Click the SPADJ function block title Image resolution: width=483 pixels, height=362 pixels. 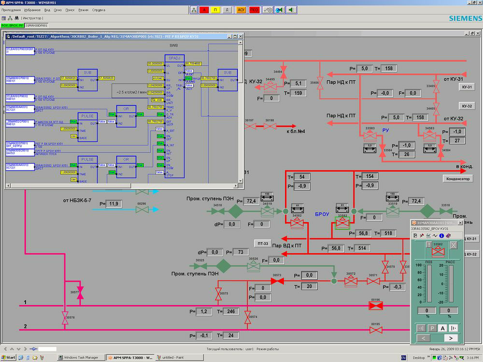point(174,58)
